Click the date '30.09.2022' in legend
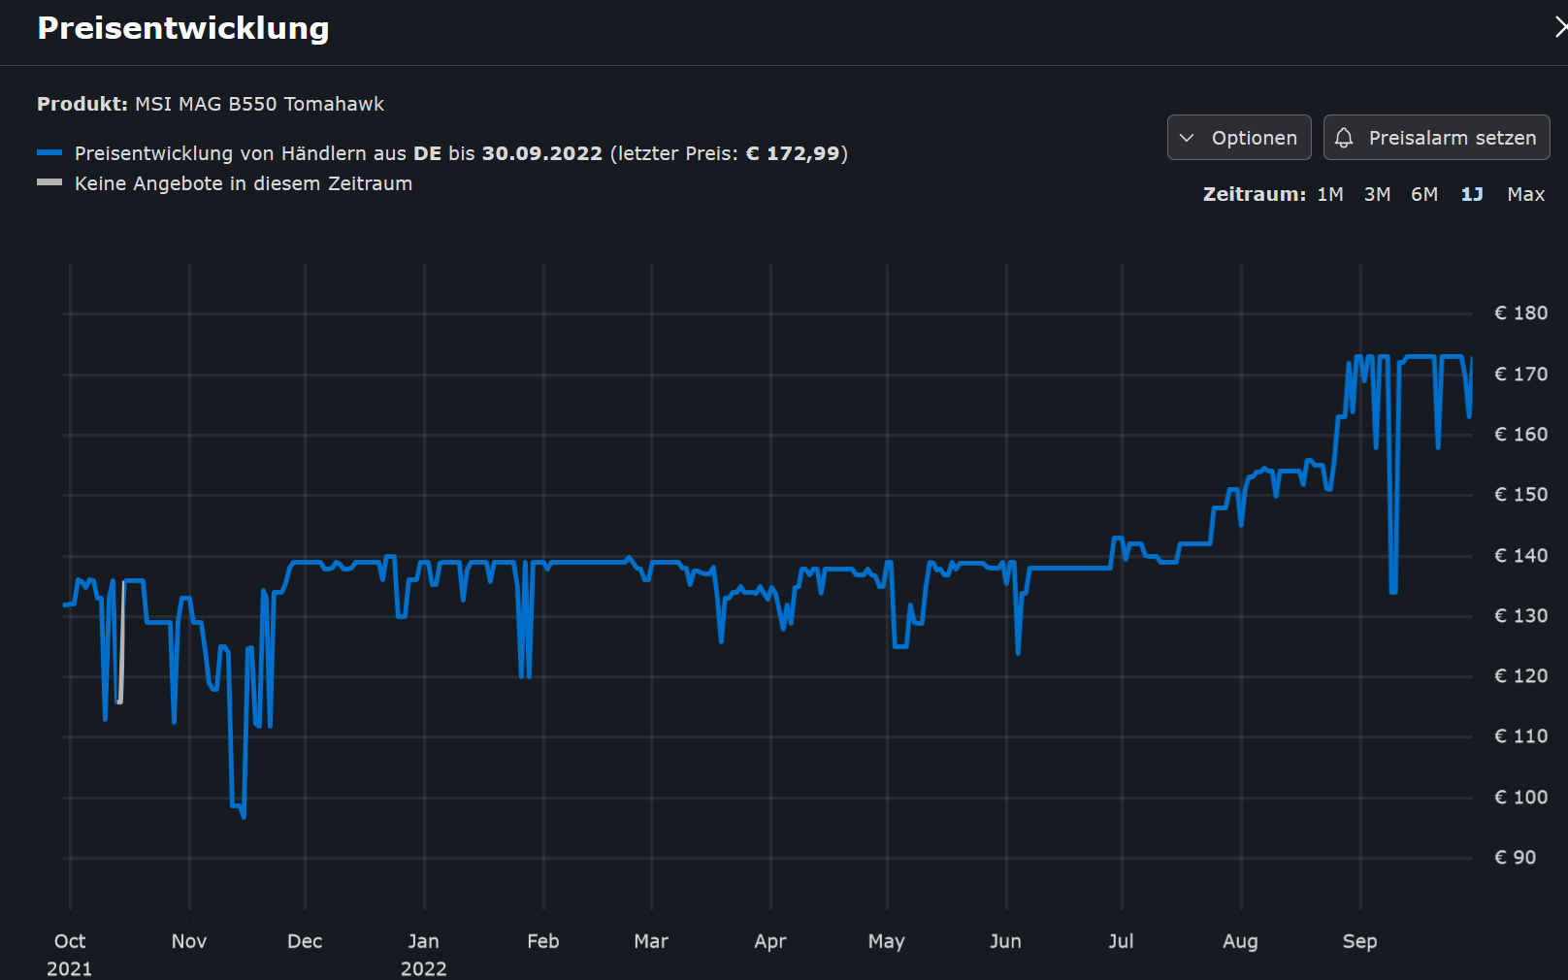This screenshot has width=1568, height=980. coord(542,153)
